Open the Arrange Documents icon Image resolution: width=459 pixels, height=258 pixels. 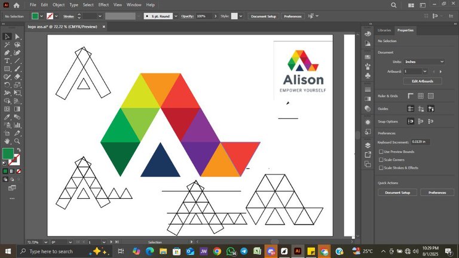(x=411, y=5)
